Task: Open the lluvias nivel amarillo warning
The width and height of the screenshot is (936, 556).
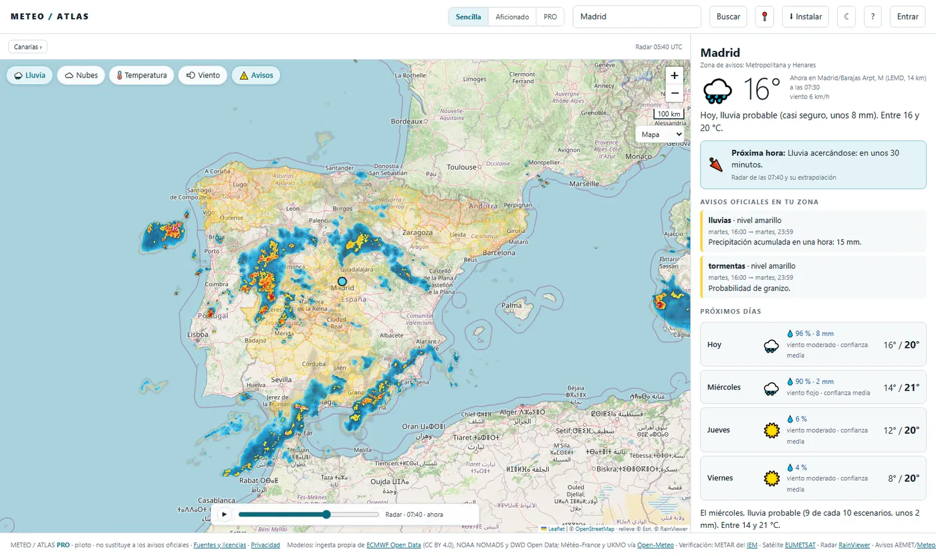Action: coord(813,231)
